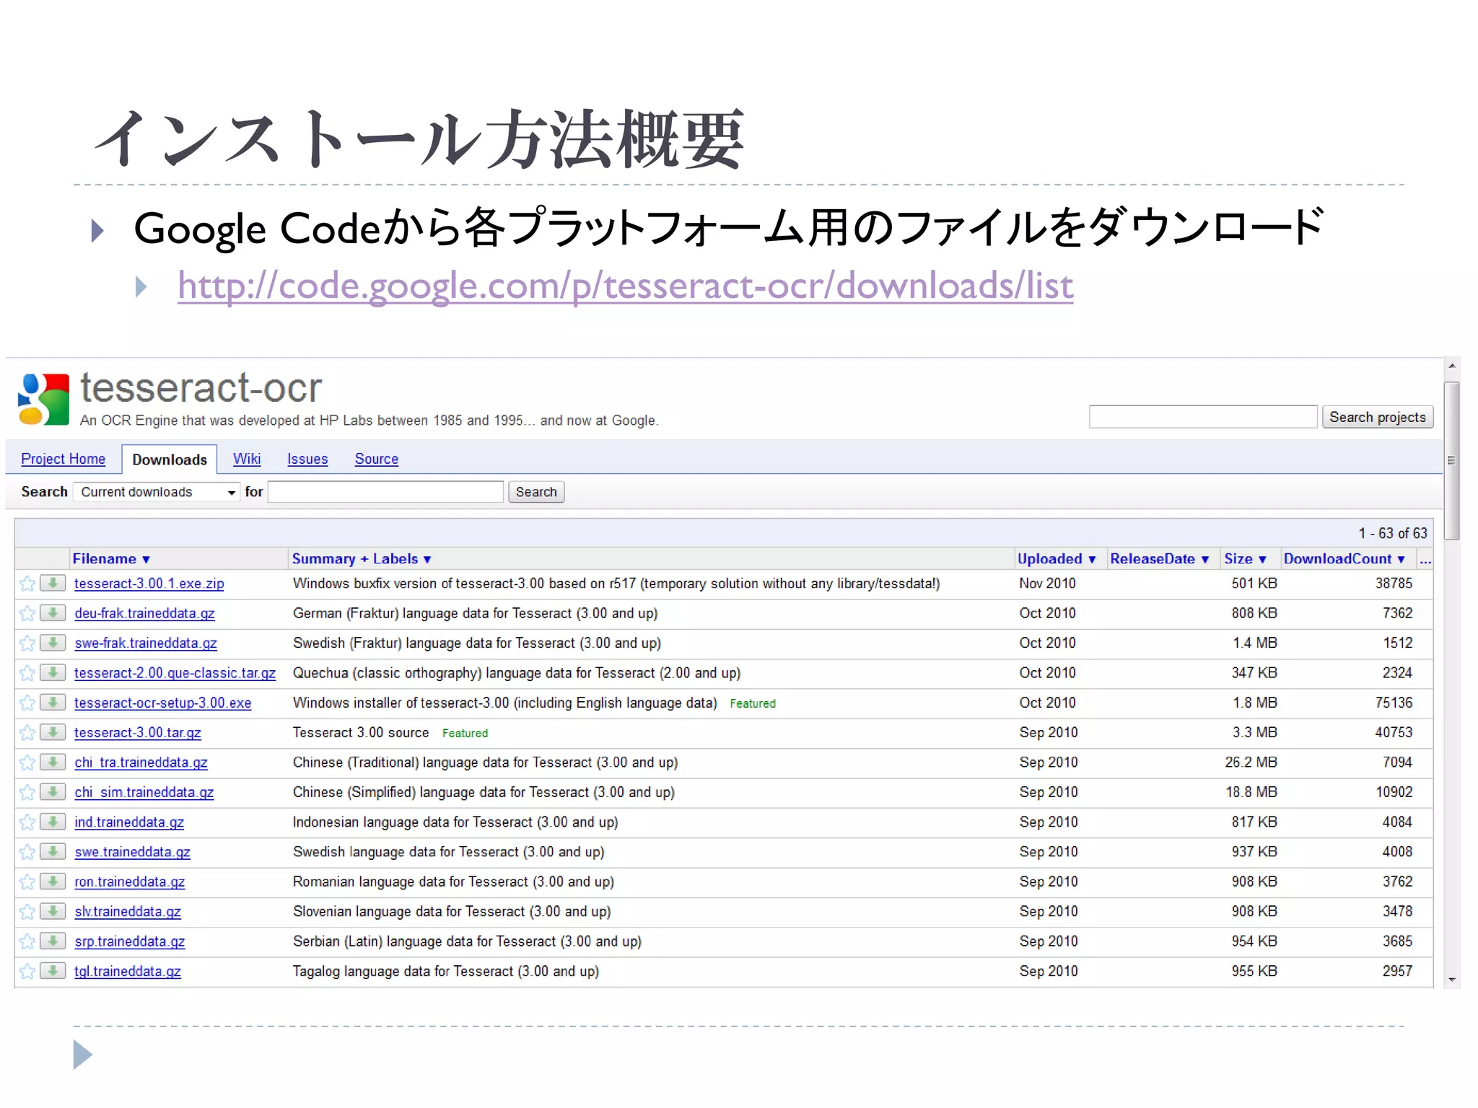This screenshot has height=1108, width=1478.
Task: Click the downloads search 'for' text field
Action: pos(385,492)
